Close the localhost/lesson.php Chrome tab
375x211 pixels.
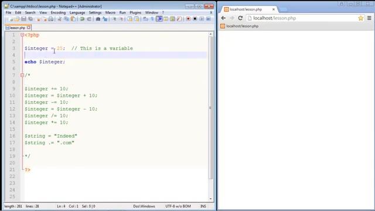pyautogui.click(x=274, y=9)
